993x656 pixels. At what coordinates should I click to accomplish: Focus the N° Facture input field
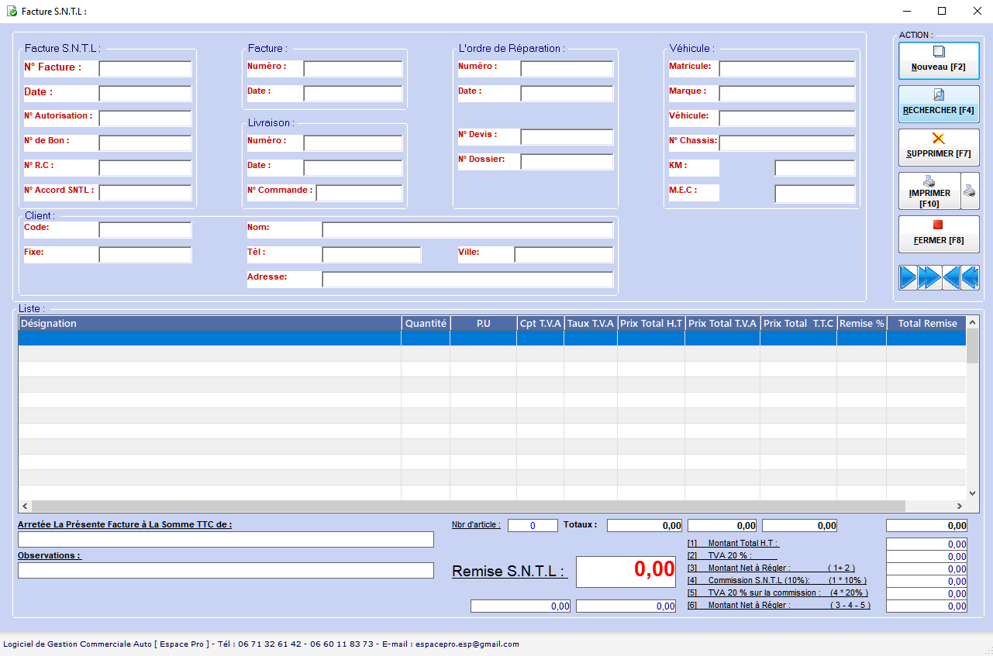145,69
